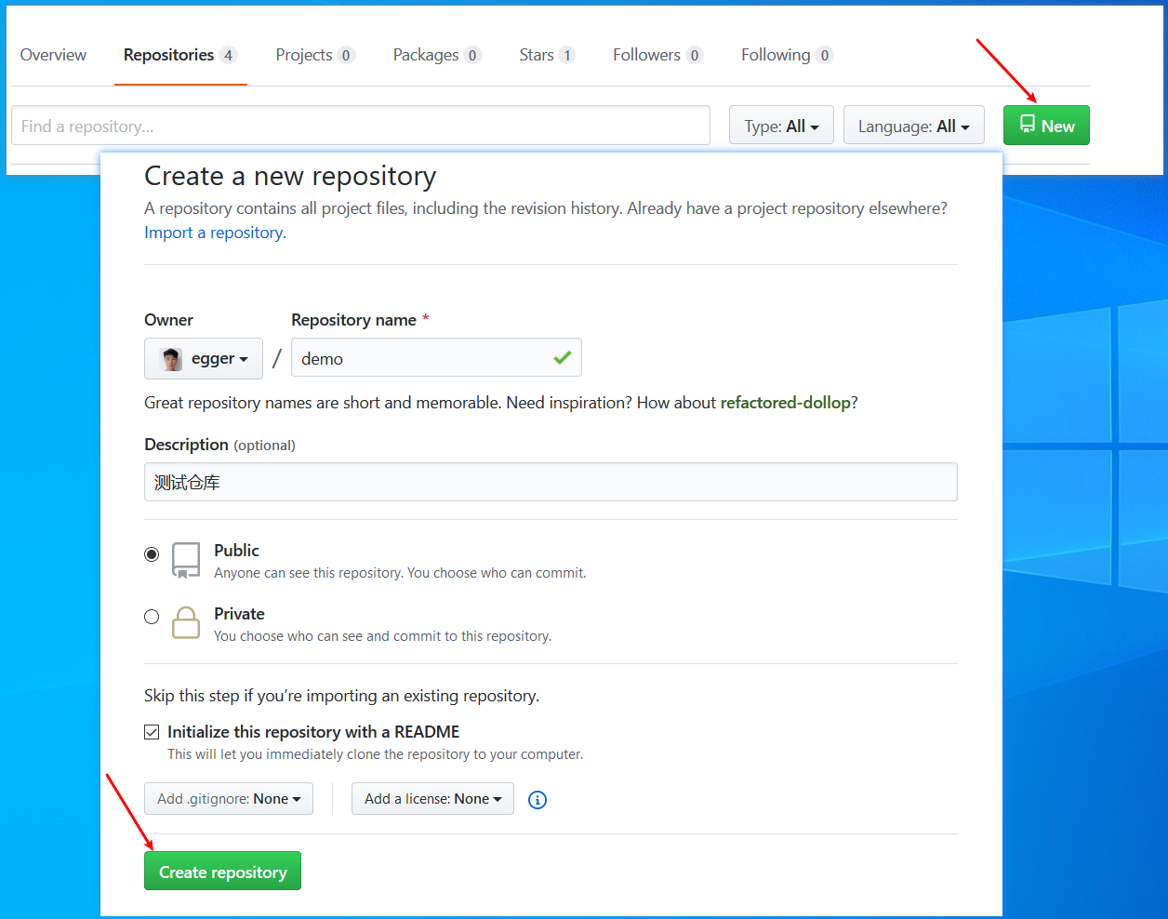Viewport: 1168px width, 919px height.
Task: Use the suggested name refactored-dollop
Action: tap(786, 403)
